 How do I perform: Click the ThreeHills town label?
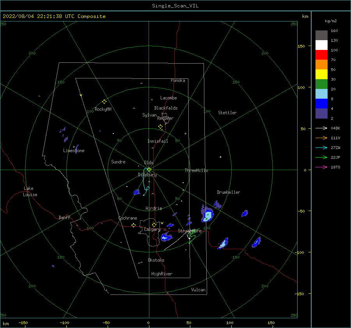click(196, 170)
